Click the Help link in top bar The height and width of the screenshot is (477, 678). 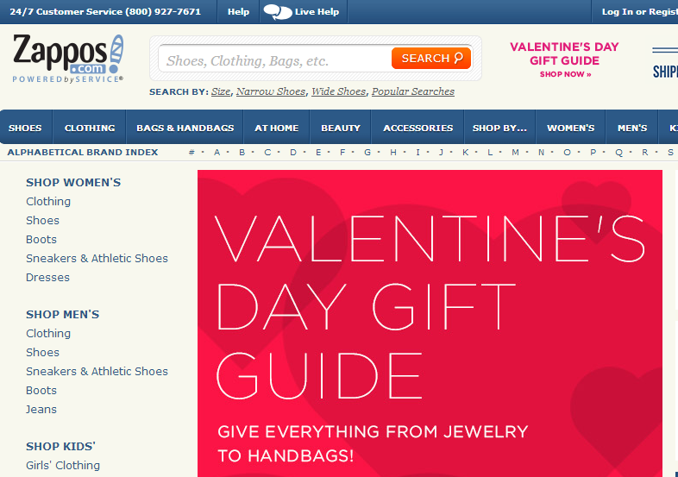click(238, 12)
